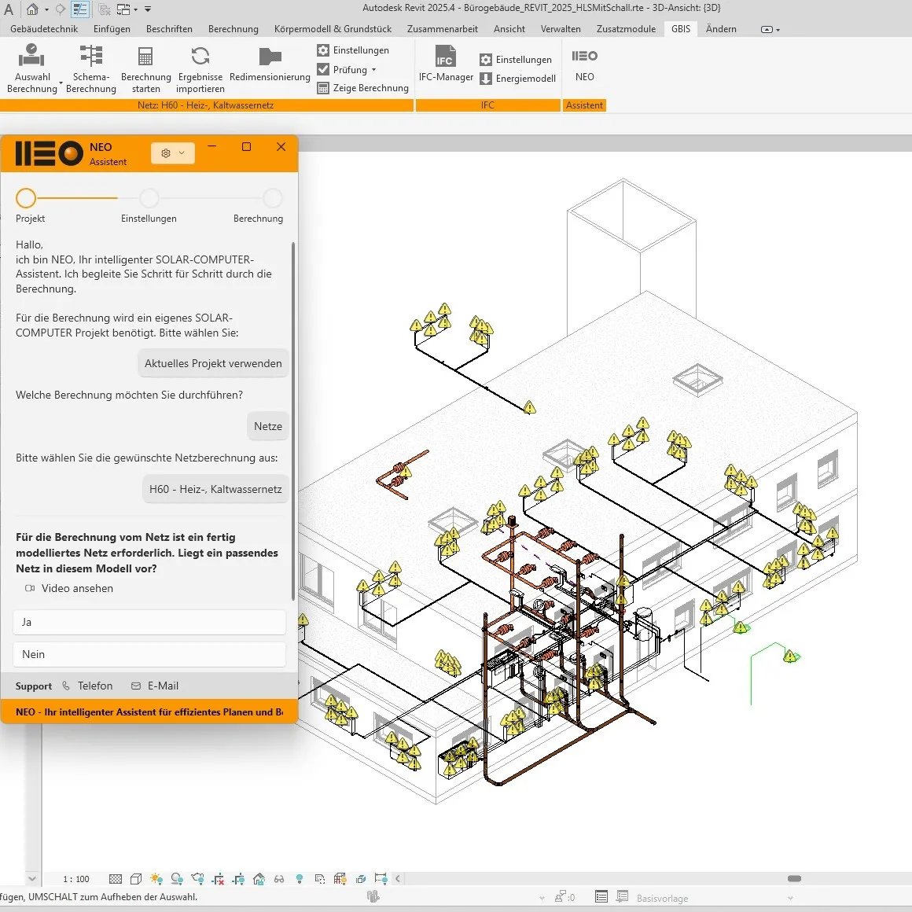Open the Berechnung ribbon tab
This screenshot has width=912, height=912.
click(x=234, y=29)
